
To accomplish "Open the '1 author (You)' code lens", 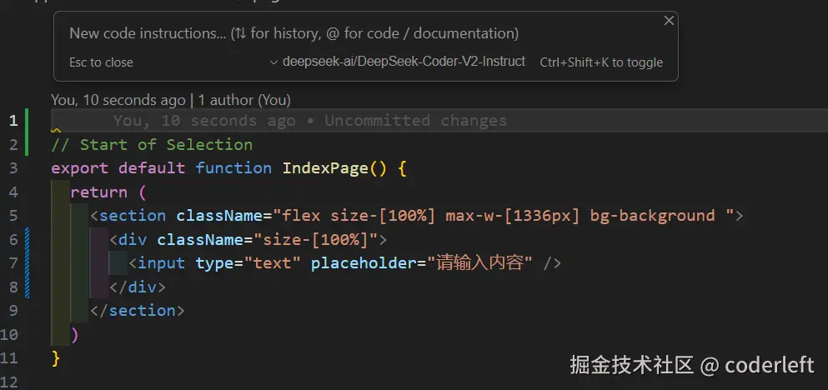I will [244, 100].
